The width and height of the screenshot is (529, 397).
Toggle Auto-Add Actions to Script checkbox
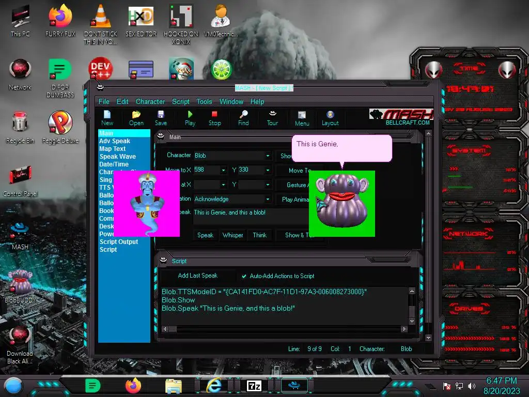click(244, 276)
